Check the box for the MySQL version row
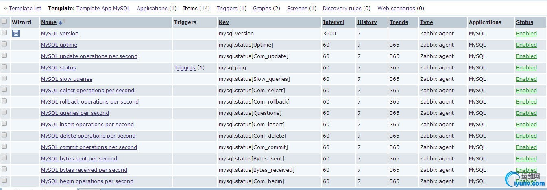The image size is (547, 190). [4, 32]
